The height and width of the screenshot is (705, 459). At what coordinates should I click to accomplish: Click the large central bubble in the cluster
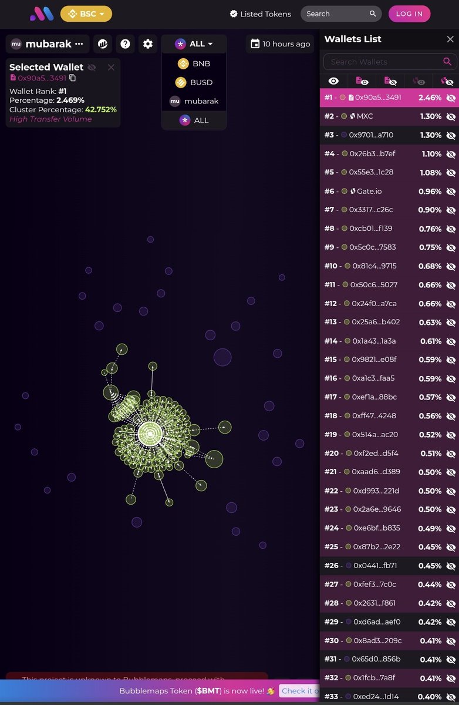click(x=150, y=434)
